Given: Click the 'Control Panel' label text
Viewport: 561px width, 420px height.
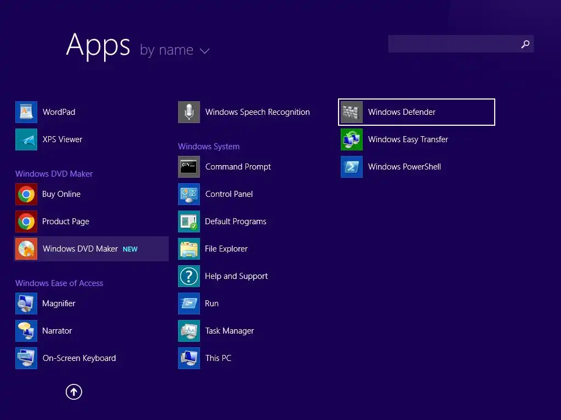Looking at the screenshot, I should point(229,194).
